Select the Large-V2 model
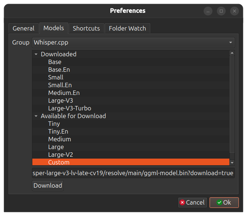This screenshot has height=216, width=247. [60, 155]
